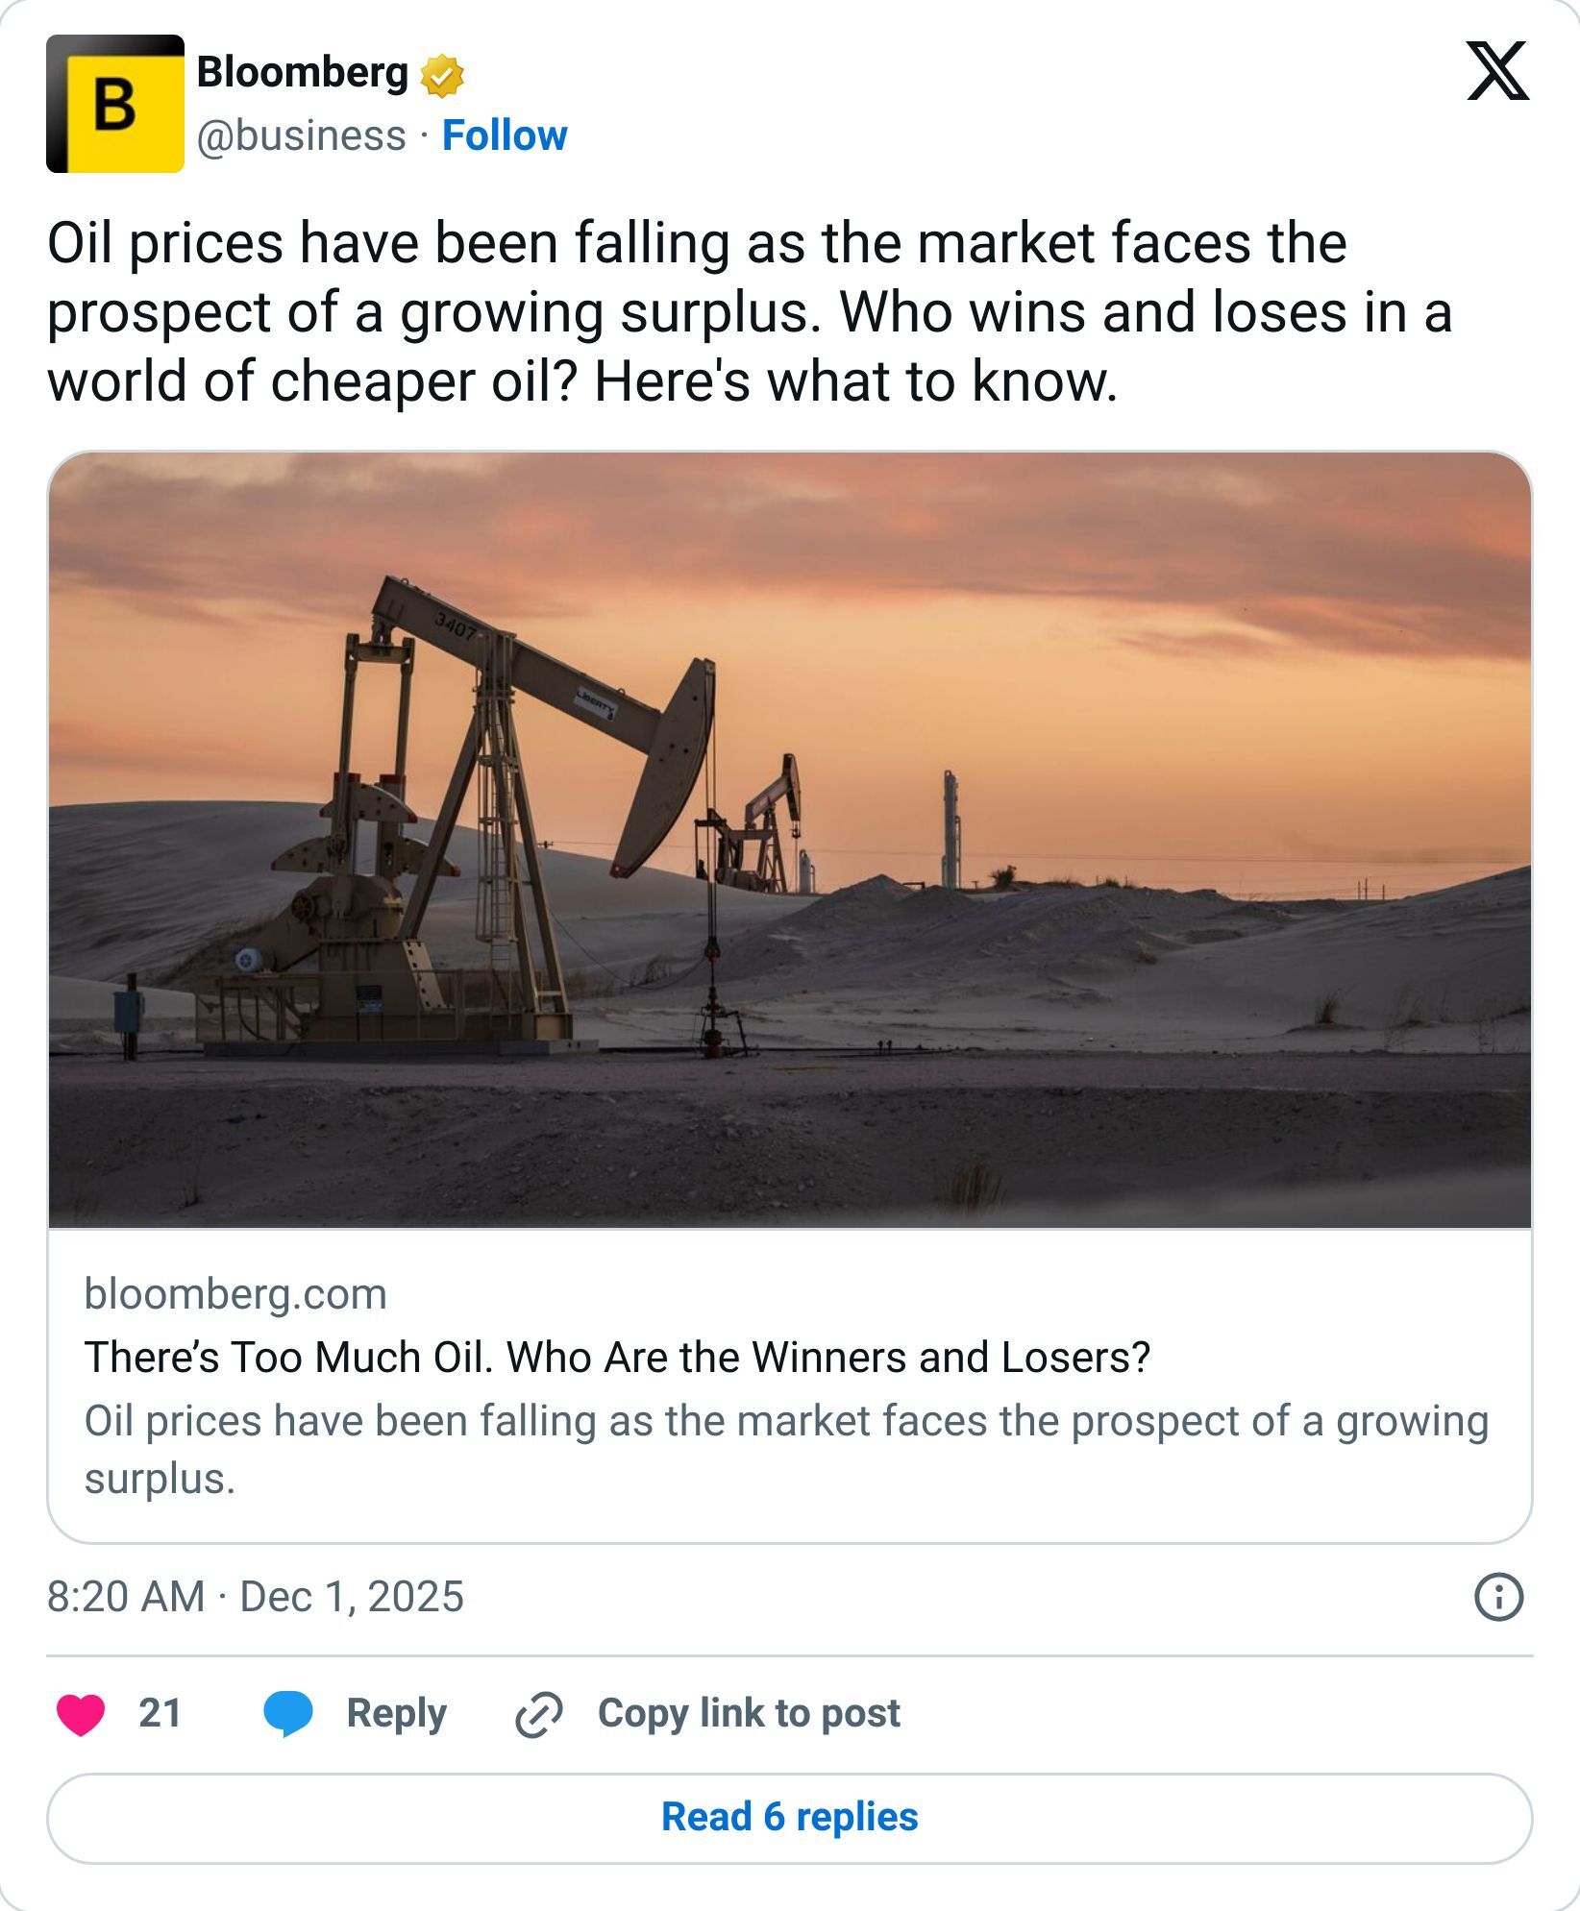Follow the Bloomberg account

click(505, 135)
